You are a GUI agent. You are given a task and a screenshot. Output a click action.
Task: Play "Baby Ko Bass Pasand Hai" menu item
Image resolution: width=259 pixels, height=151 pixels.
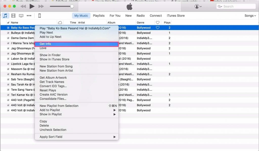tap(75, 28)
